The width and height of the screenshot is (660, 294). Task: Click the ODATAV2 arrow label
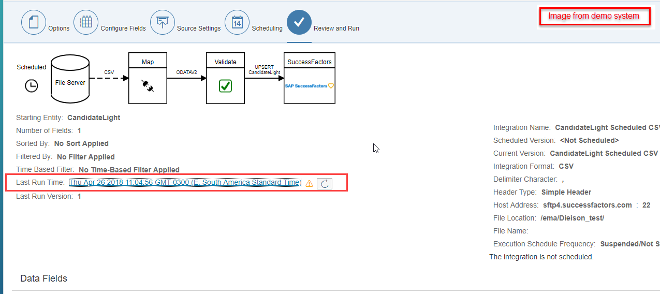point(186,72)
